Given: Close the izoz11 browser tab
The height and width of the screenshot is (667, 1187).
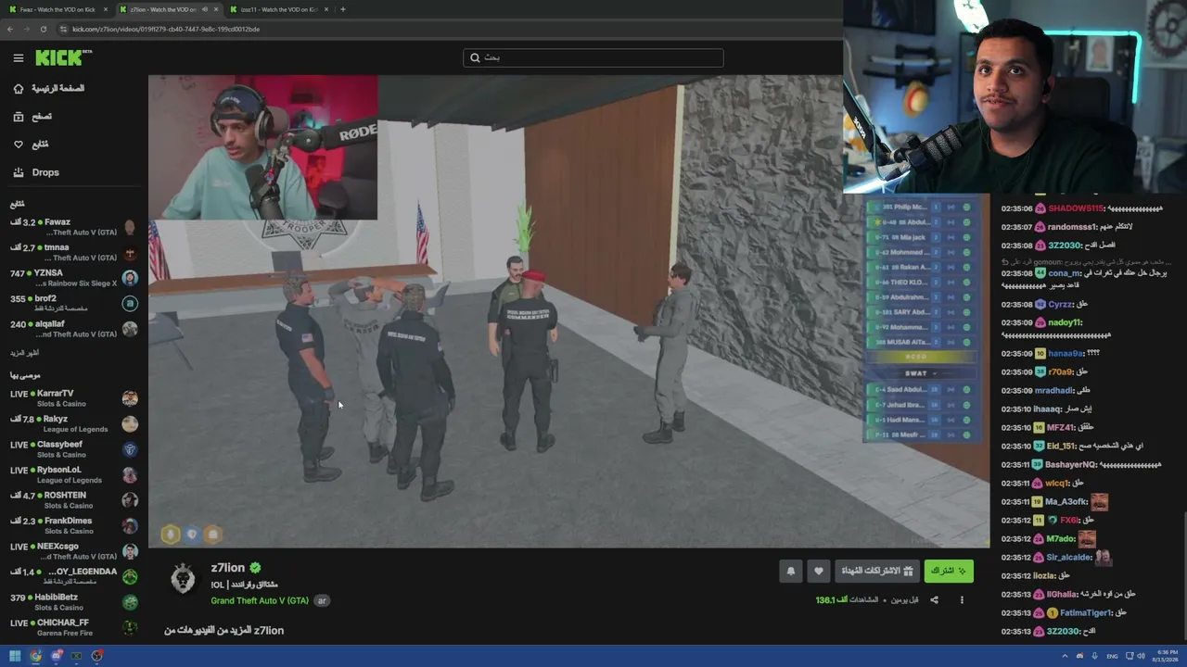Looking at the screenshot, I should click(325, 9).
